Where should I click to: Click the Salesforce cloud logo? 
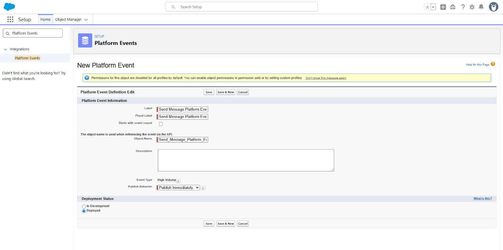9,7
